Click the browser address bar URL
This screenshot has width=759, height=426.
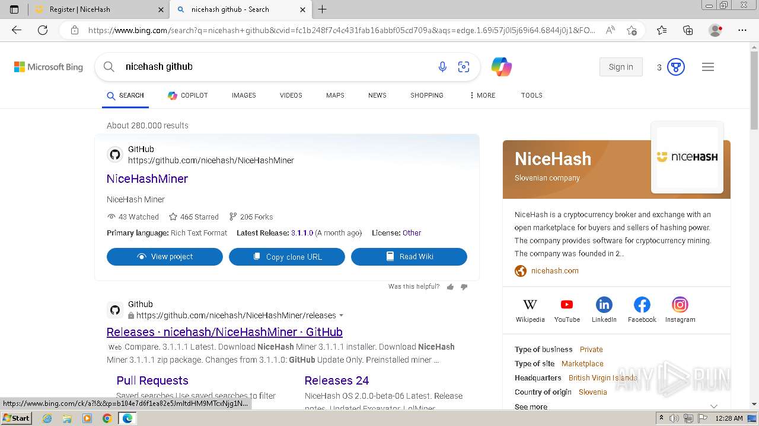click(342, 30)
